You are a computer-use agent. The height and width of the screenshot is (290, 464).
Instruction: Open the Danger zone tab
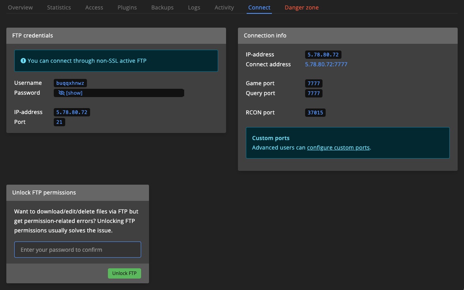click(x=302, y=7)
